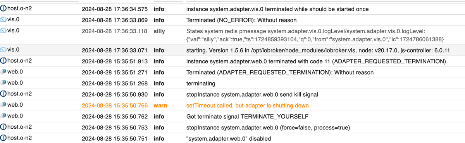Viewport: 465px width, 143px height.
Task: Click the web.0 icon at timestamp 15:35:51.271
Action: [x=3, y=72]
